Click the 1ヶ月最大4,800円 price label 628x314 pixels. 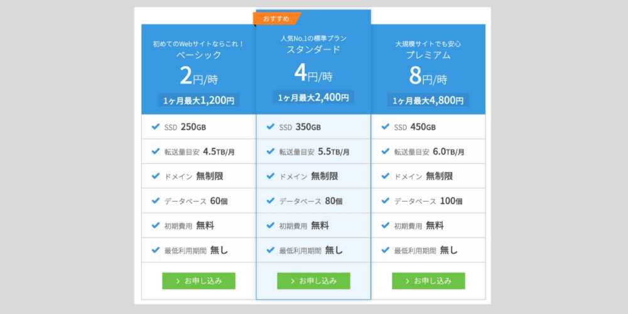[428, 100]
